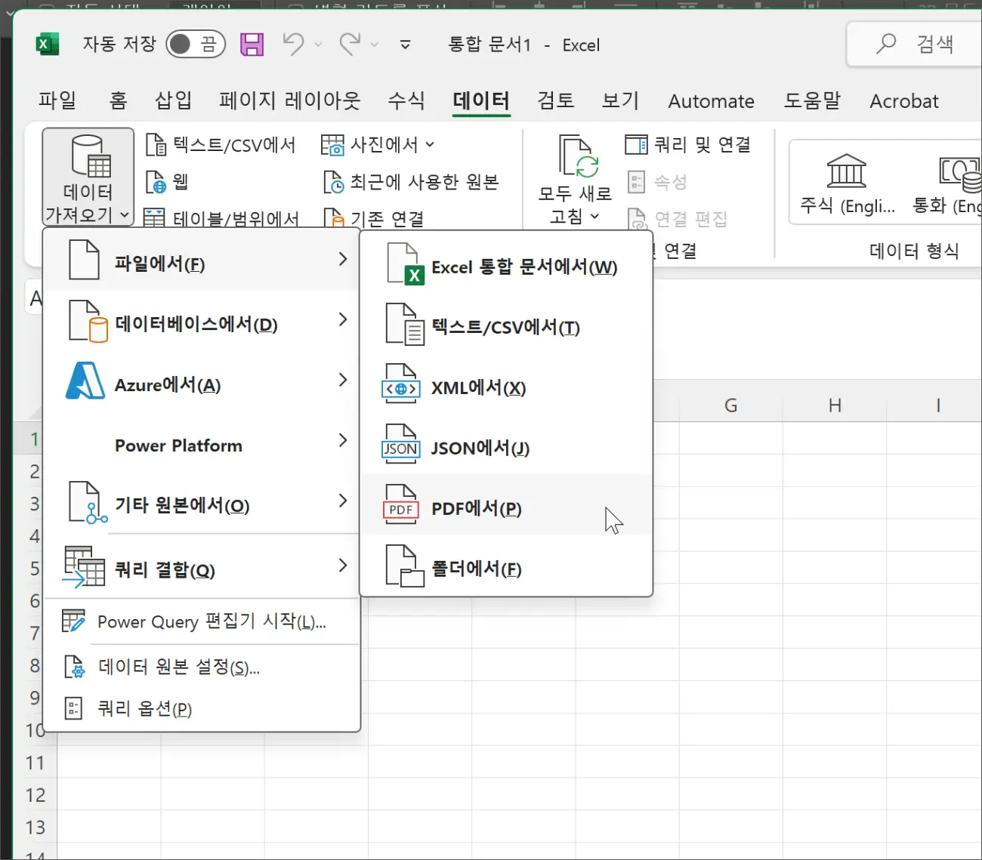Viewport: 982px width, 860px height.
Task: Click the Undo arrow icon
Action: 293,44
